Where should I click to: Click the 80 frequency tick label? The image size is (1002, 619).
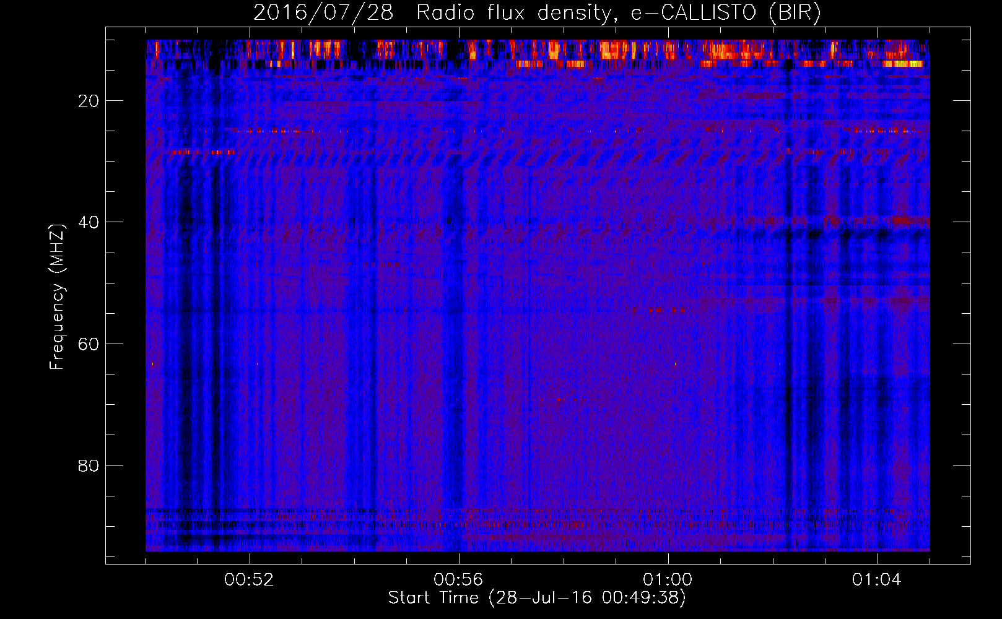pyautogui.click(x=89, y=465)
